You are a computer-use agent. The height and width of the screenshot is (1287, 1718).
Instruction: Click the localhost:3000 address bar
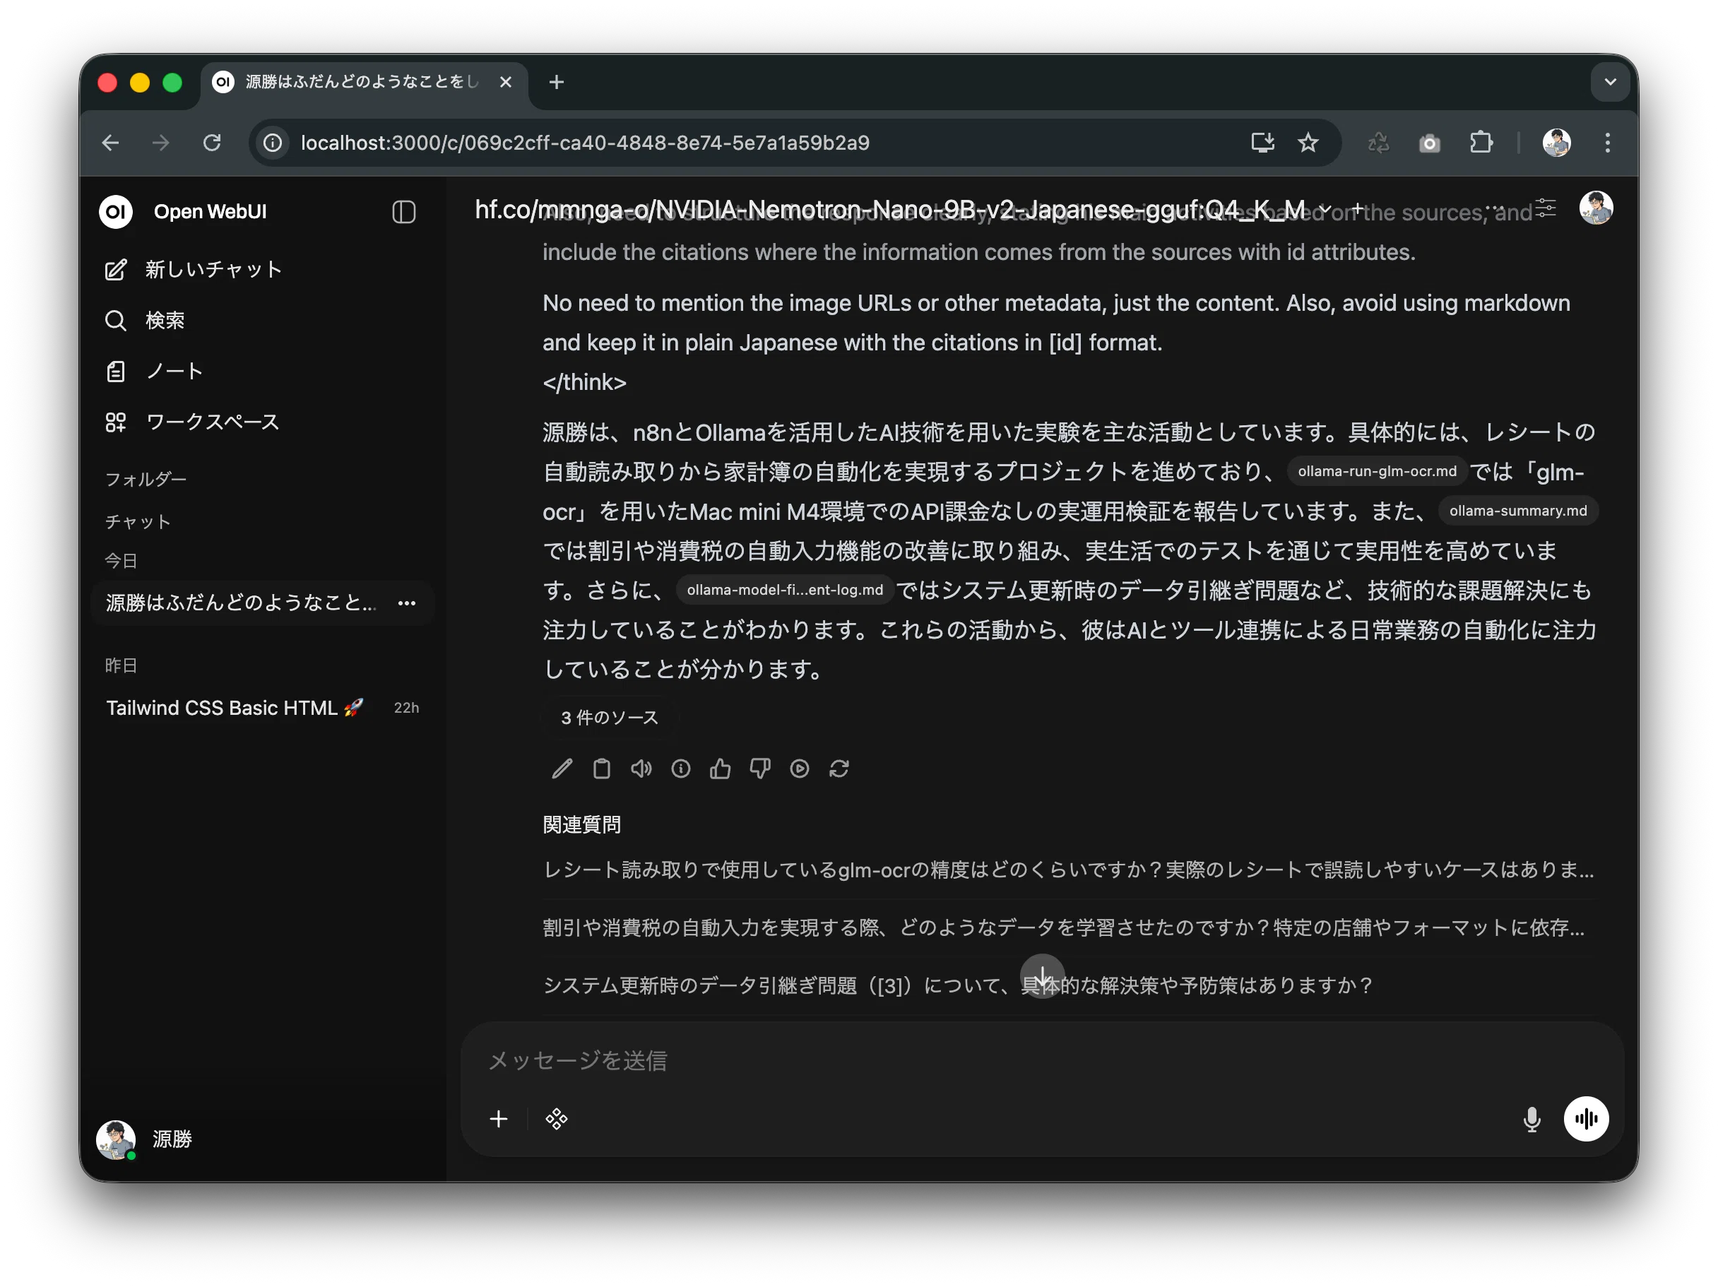click(584, 143)
